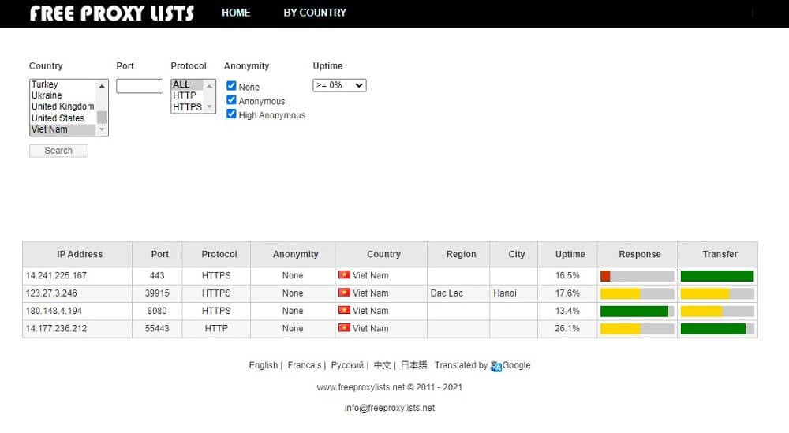
Task: Click port value 8080
Action: click(157, 311)
